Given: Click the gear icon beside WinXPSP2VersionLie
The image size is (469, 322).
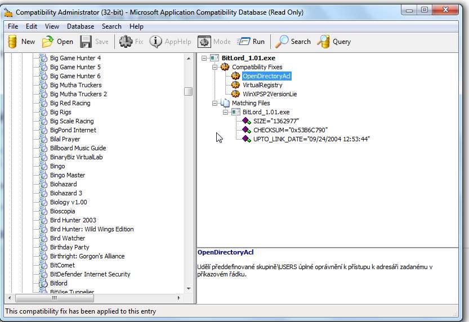Looking at the screenshot, I should tap(236, 94).
